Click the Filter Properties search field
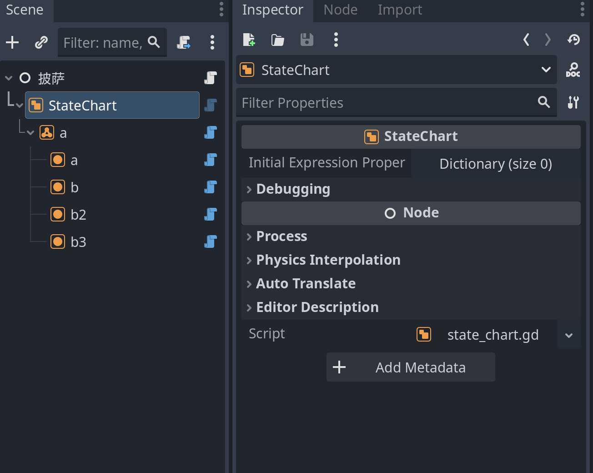 [387, 103]
